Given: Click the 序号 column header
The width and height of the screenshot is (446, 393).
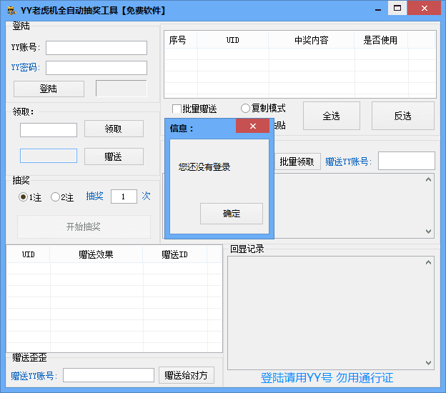Looking at the screenshot, I should 181,40.
